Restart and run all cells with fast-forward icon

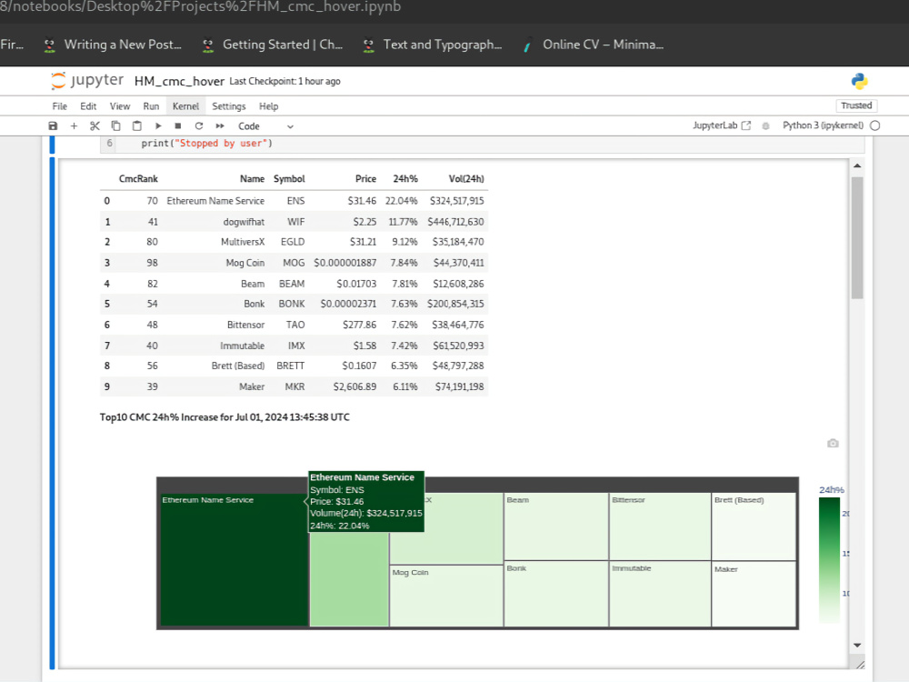[x=220, y=125]
